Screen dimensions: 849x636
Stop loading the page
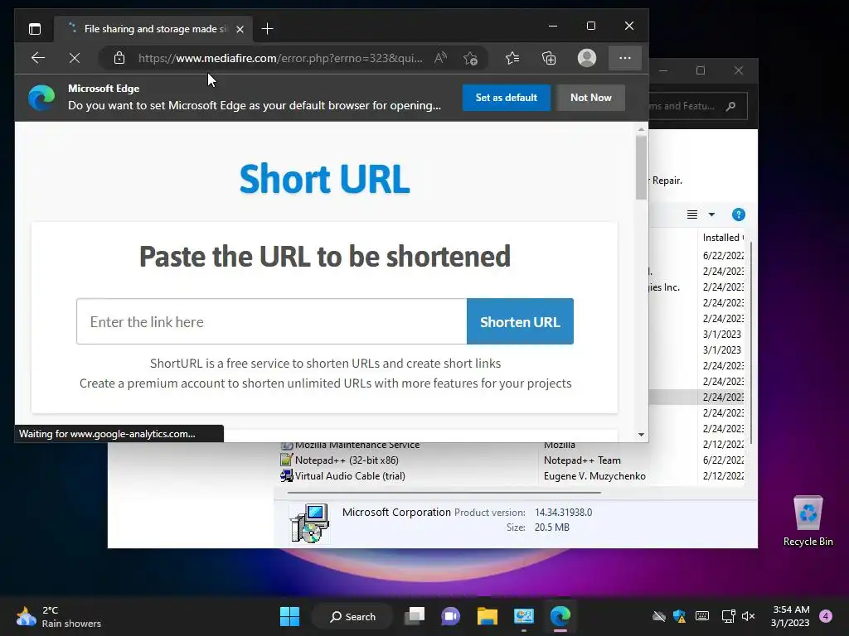point(75,58)
